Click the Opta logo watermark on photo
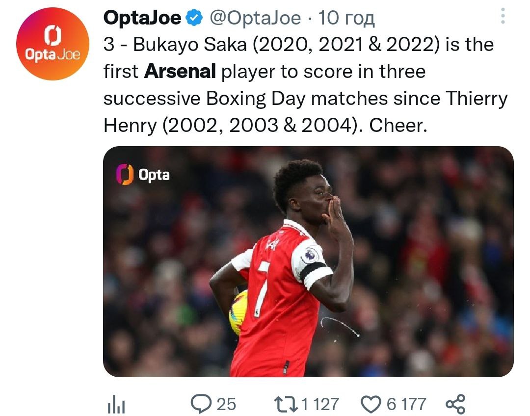The height and width of the screenshot is (416, 530). coord(143,174)
